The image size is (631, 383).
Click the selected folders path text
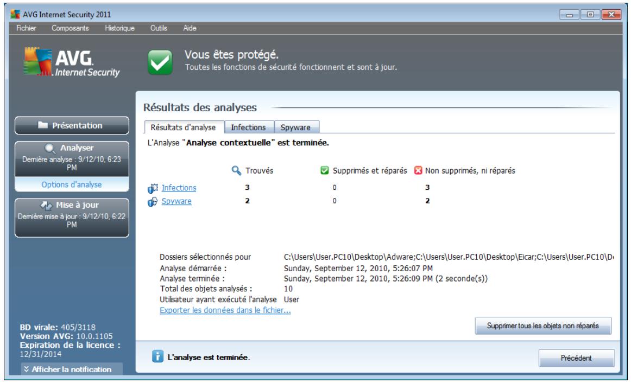[x=449, y=257]
